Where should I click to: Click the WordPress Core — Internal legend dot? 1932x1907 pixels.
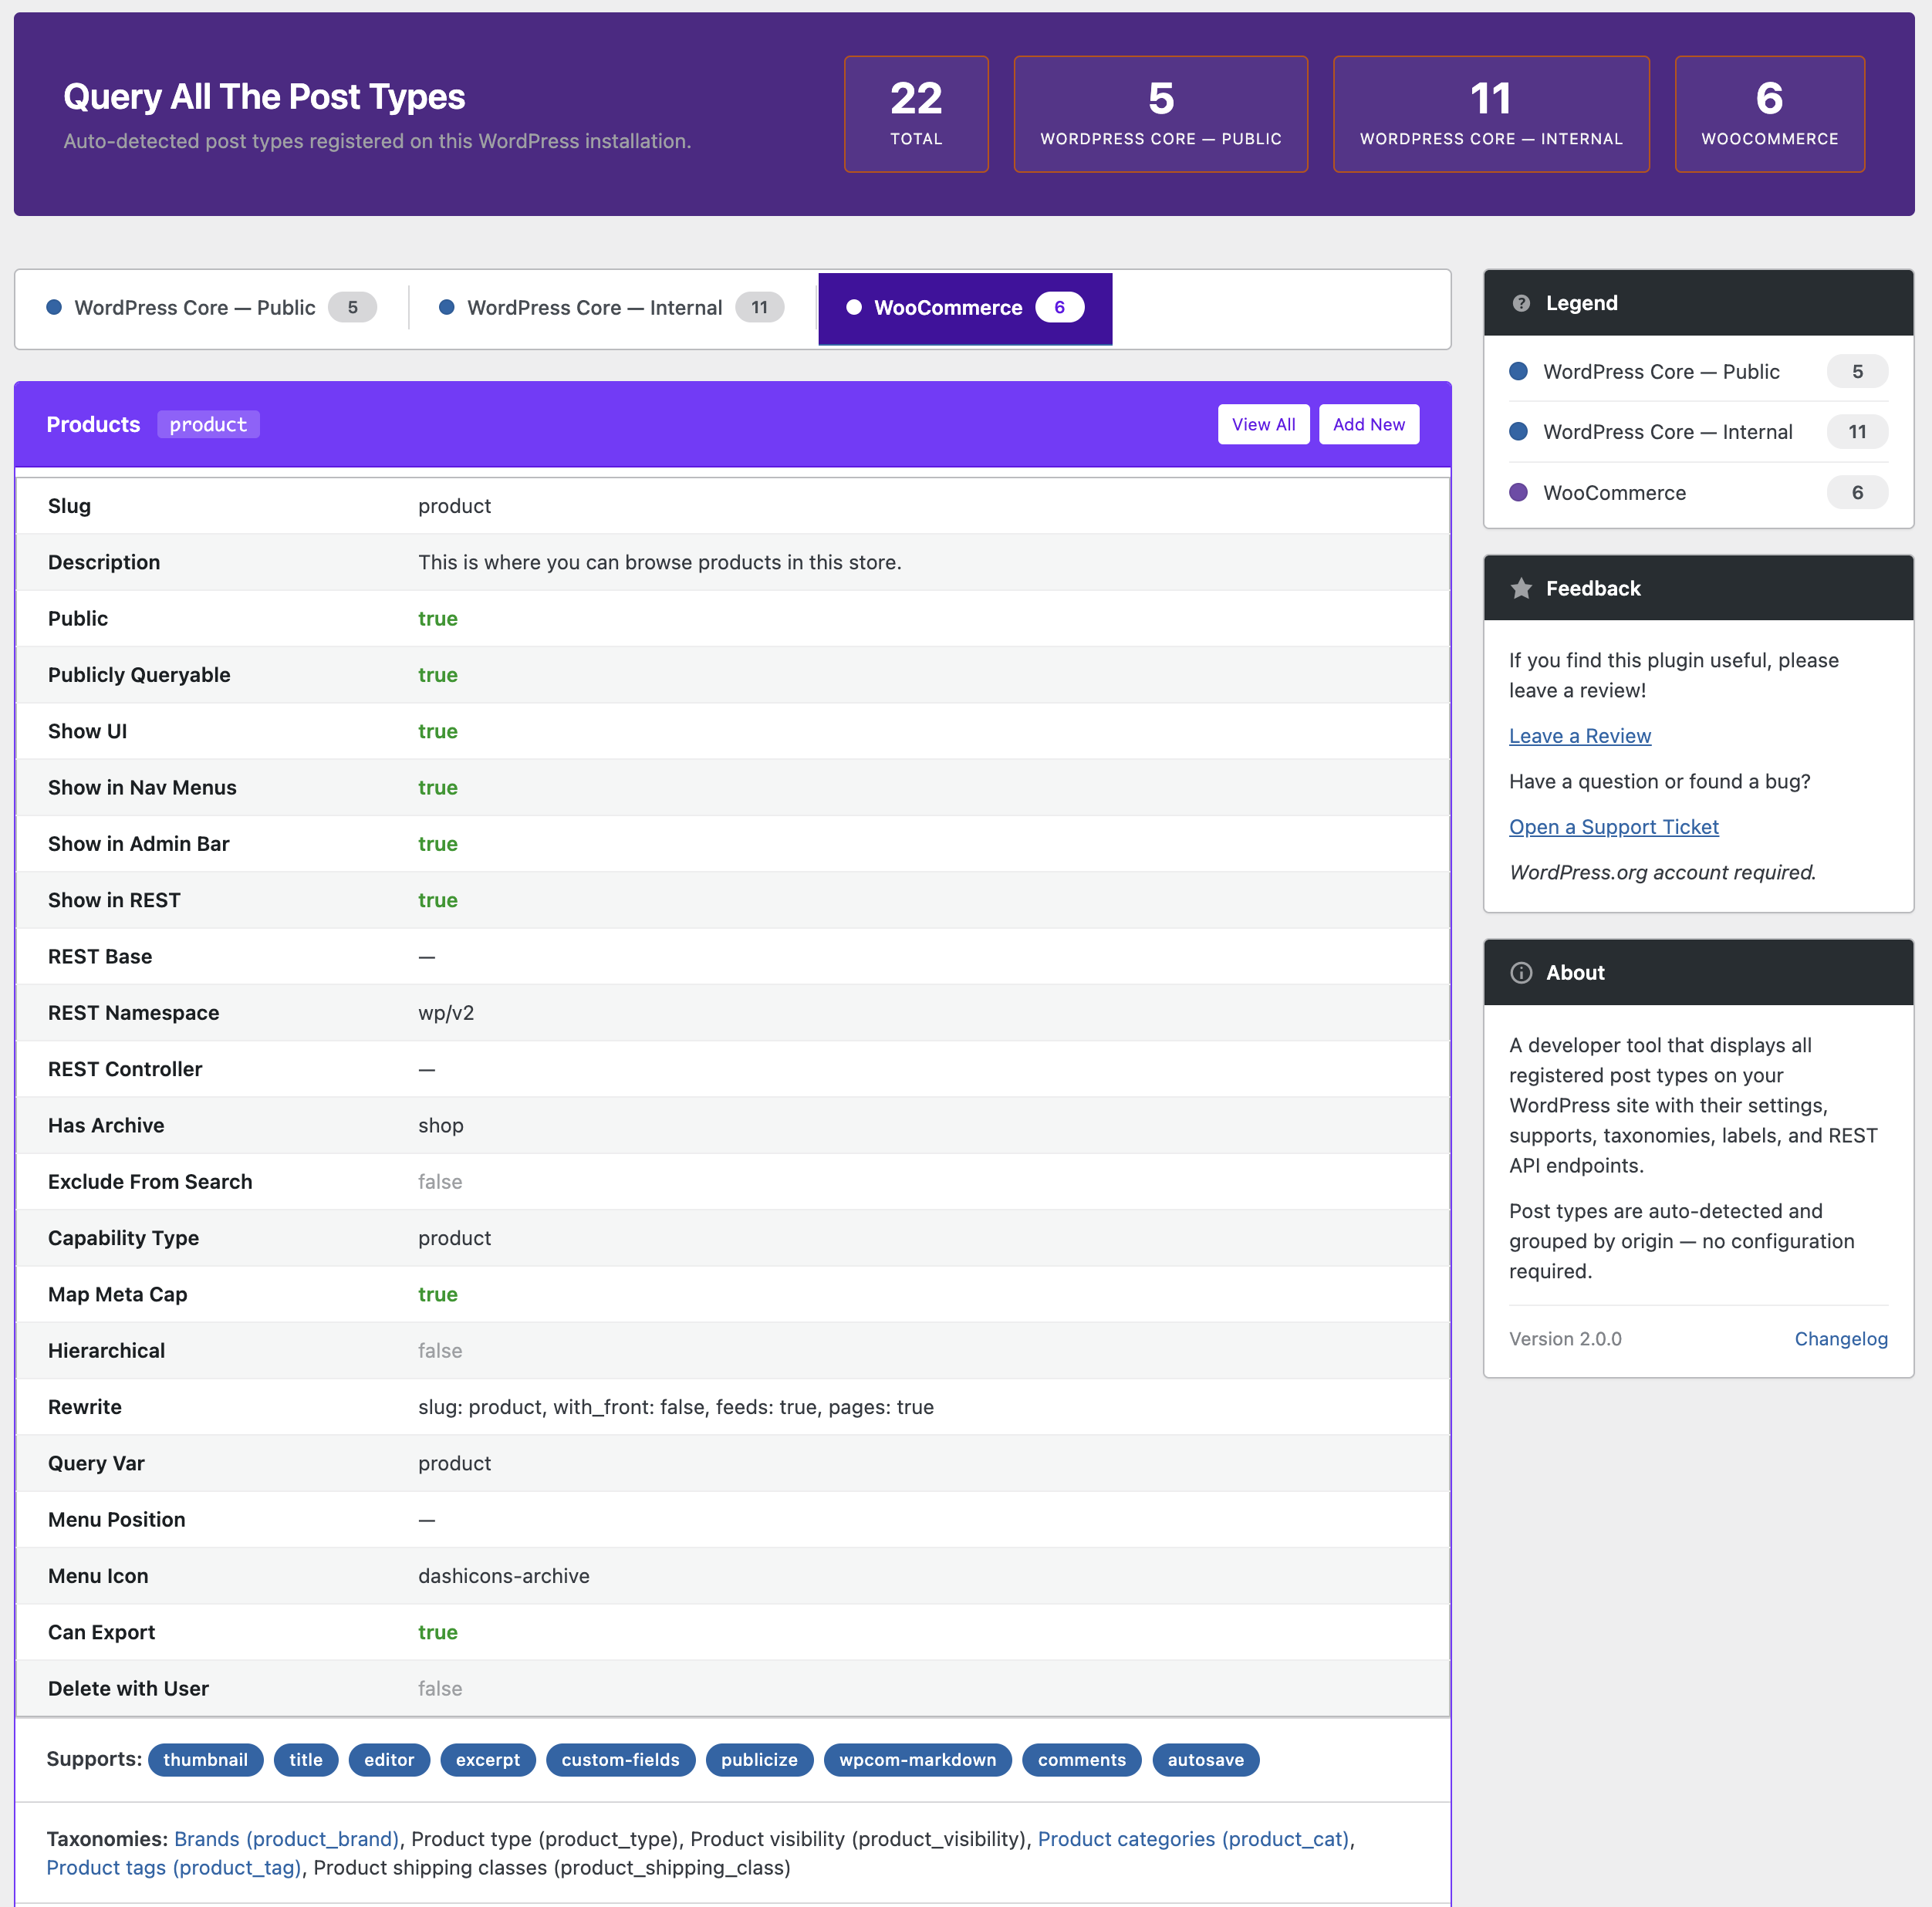1518,431
